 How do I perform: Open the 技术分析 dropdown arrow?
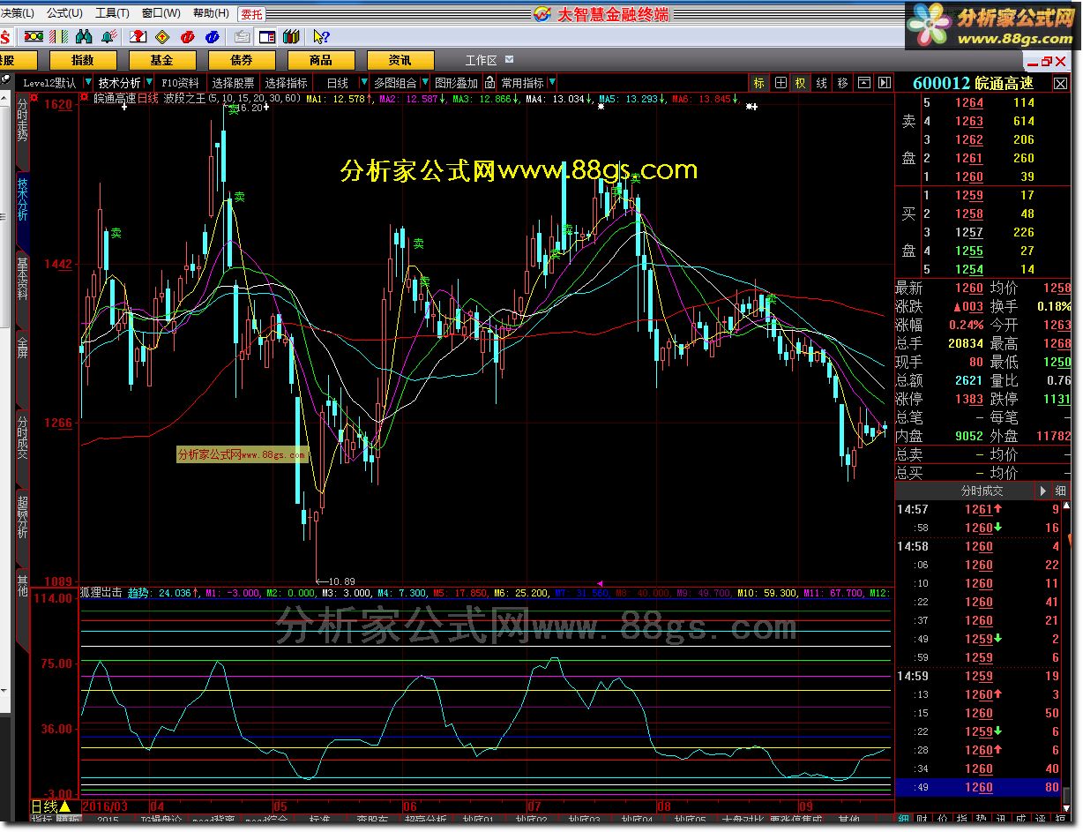point(149,83)
